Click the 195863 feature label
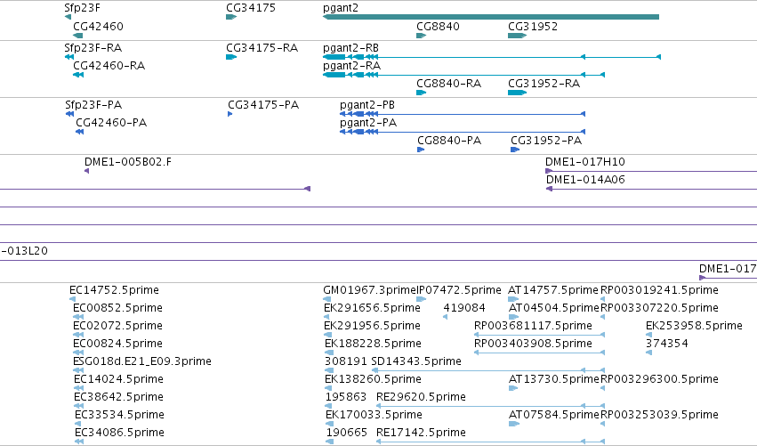Viewport: 757px width, 446px height. (346, 397)
